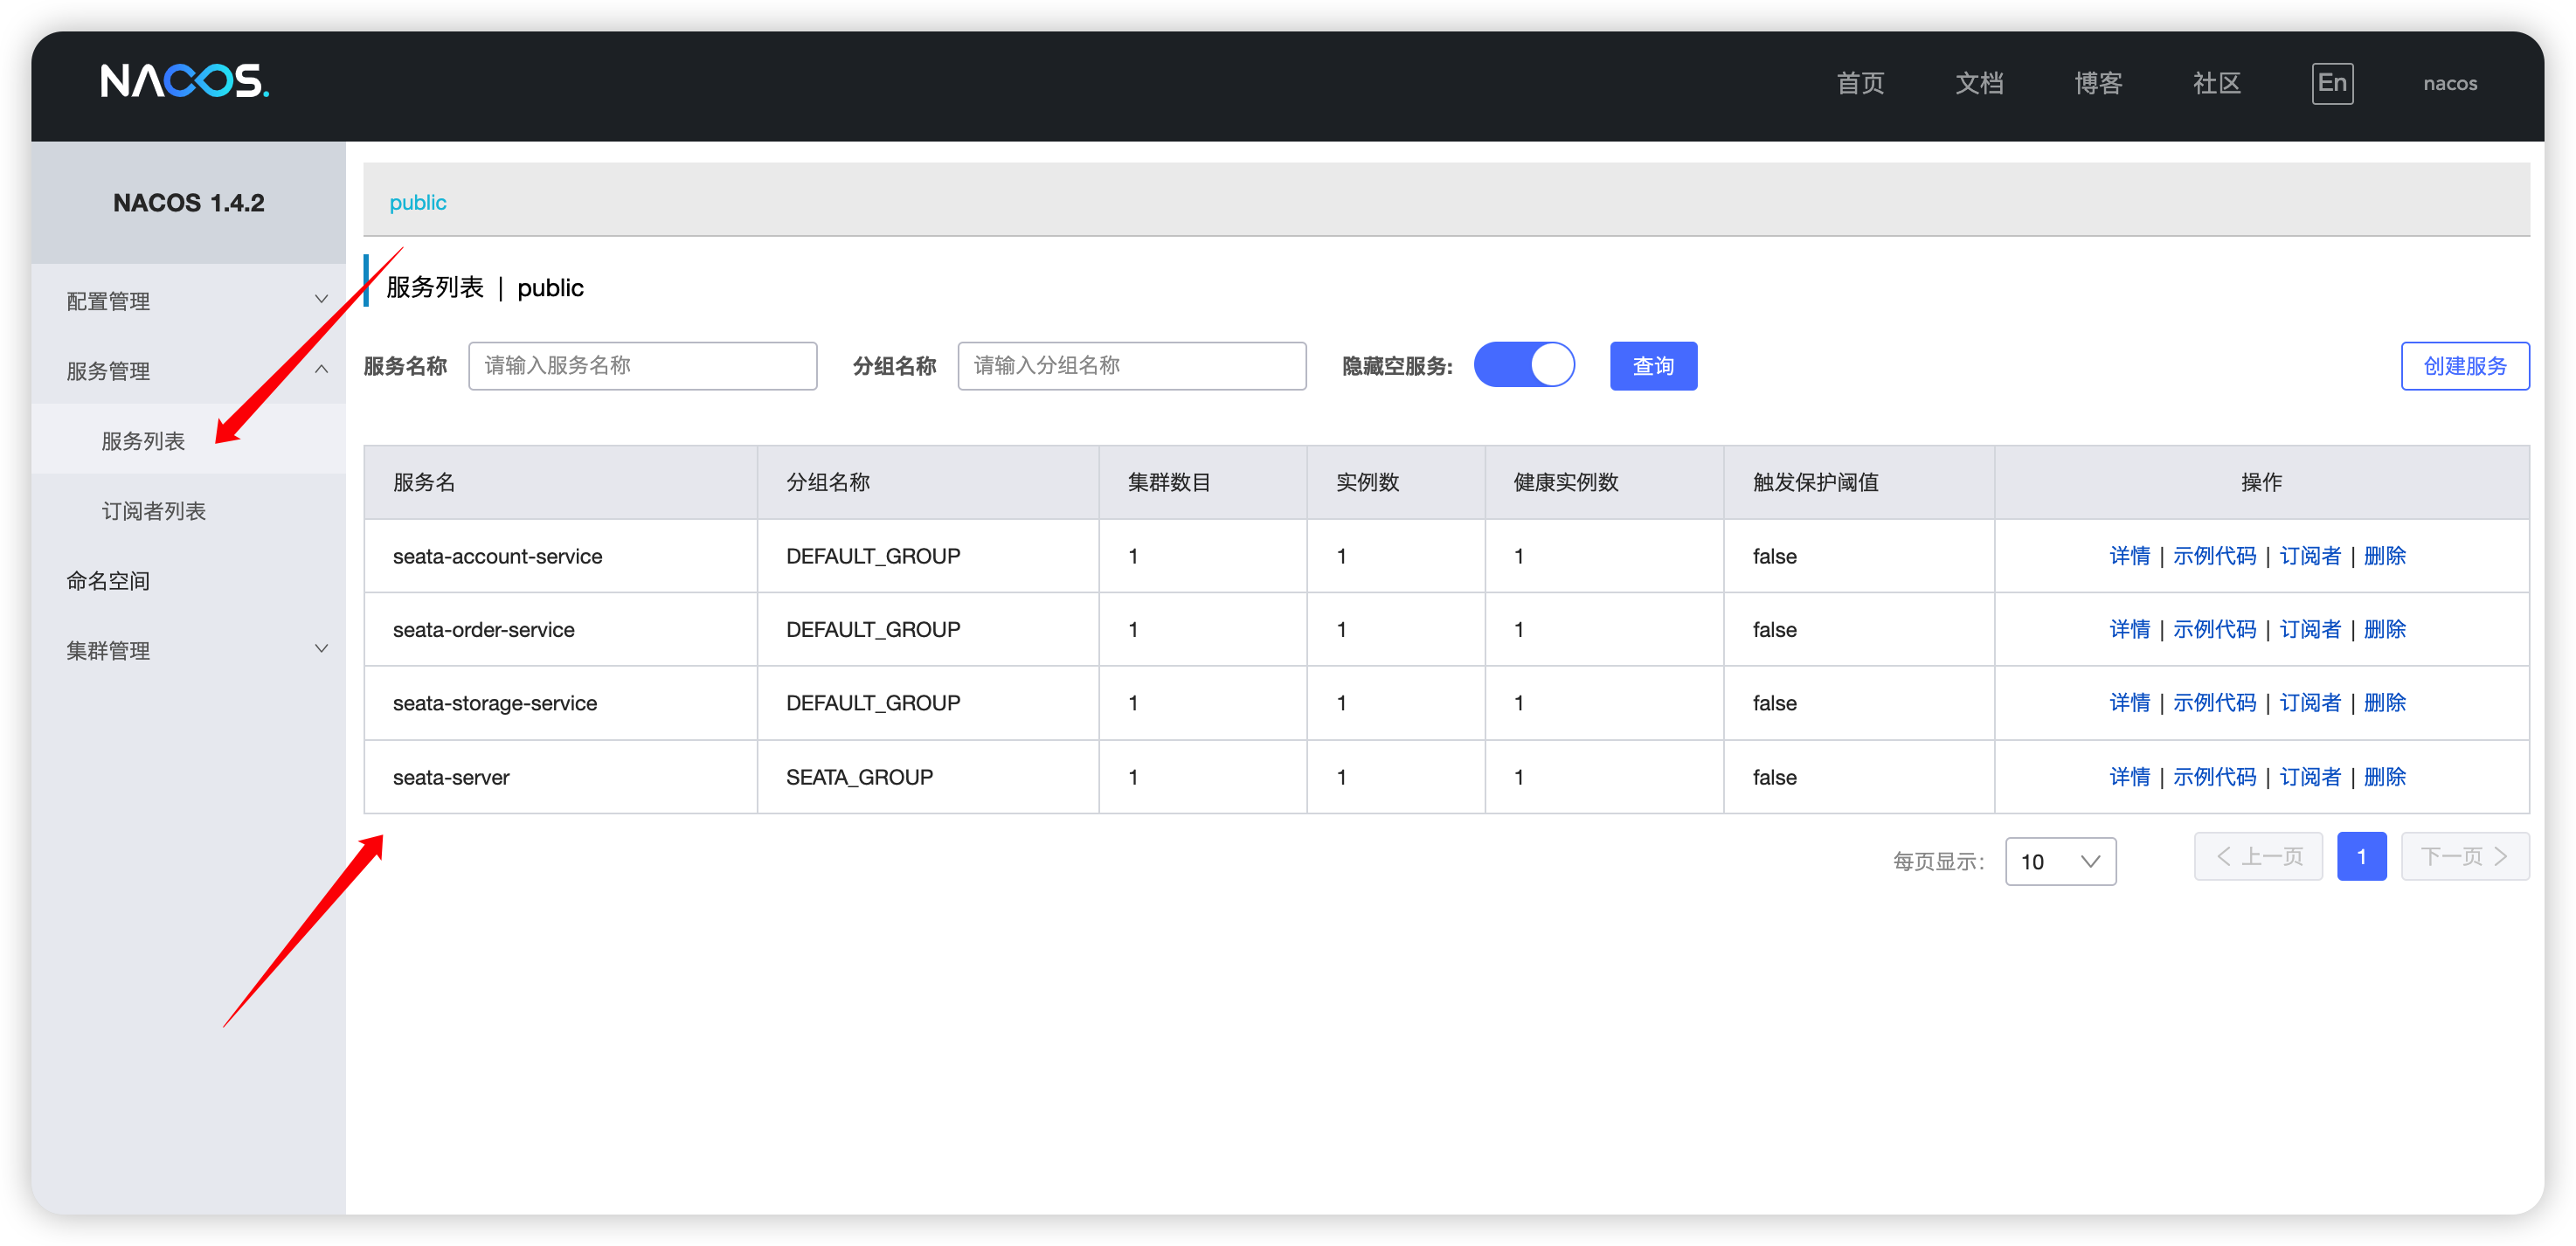Open 订阅者 for seata-order-service
Image resolution: width=2576 pixels, height=1246 pixels.
point(2310,629)
